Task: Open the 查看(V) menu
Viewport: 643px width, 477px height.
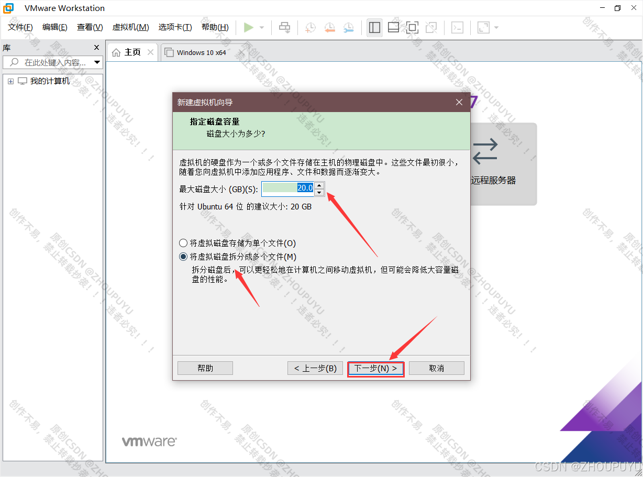Action: click(x=90, y=27)
